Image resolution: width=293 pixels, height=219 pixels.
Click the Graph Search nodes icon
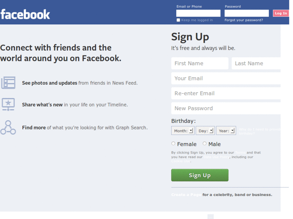click(x=8, y=127)
